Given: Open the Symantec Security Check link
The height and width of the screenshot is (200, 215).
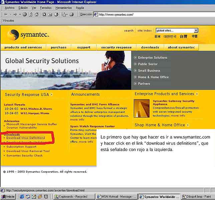Looking at the screenshot, I should pos(25,156).
